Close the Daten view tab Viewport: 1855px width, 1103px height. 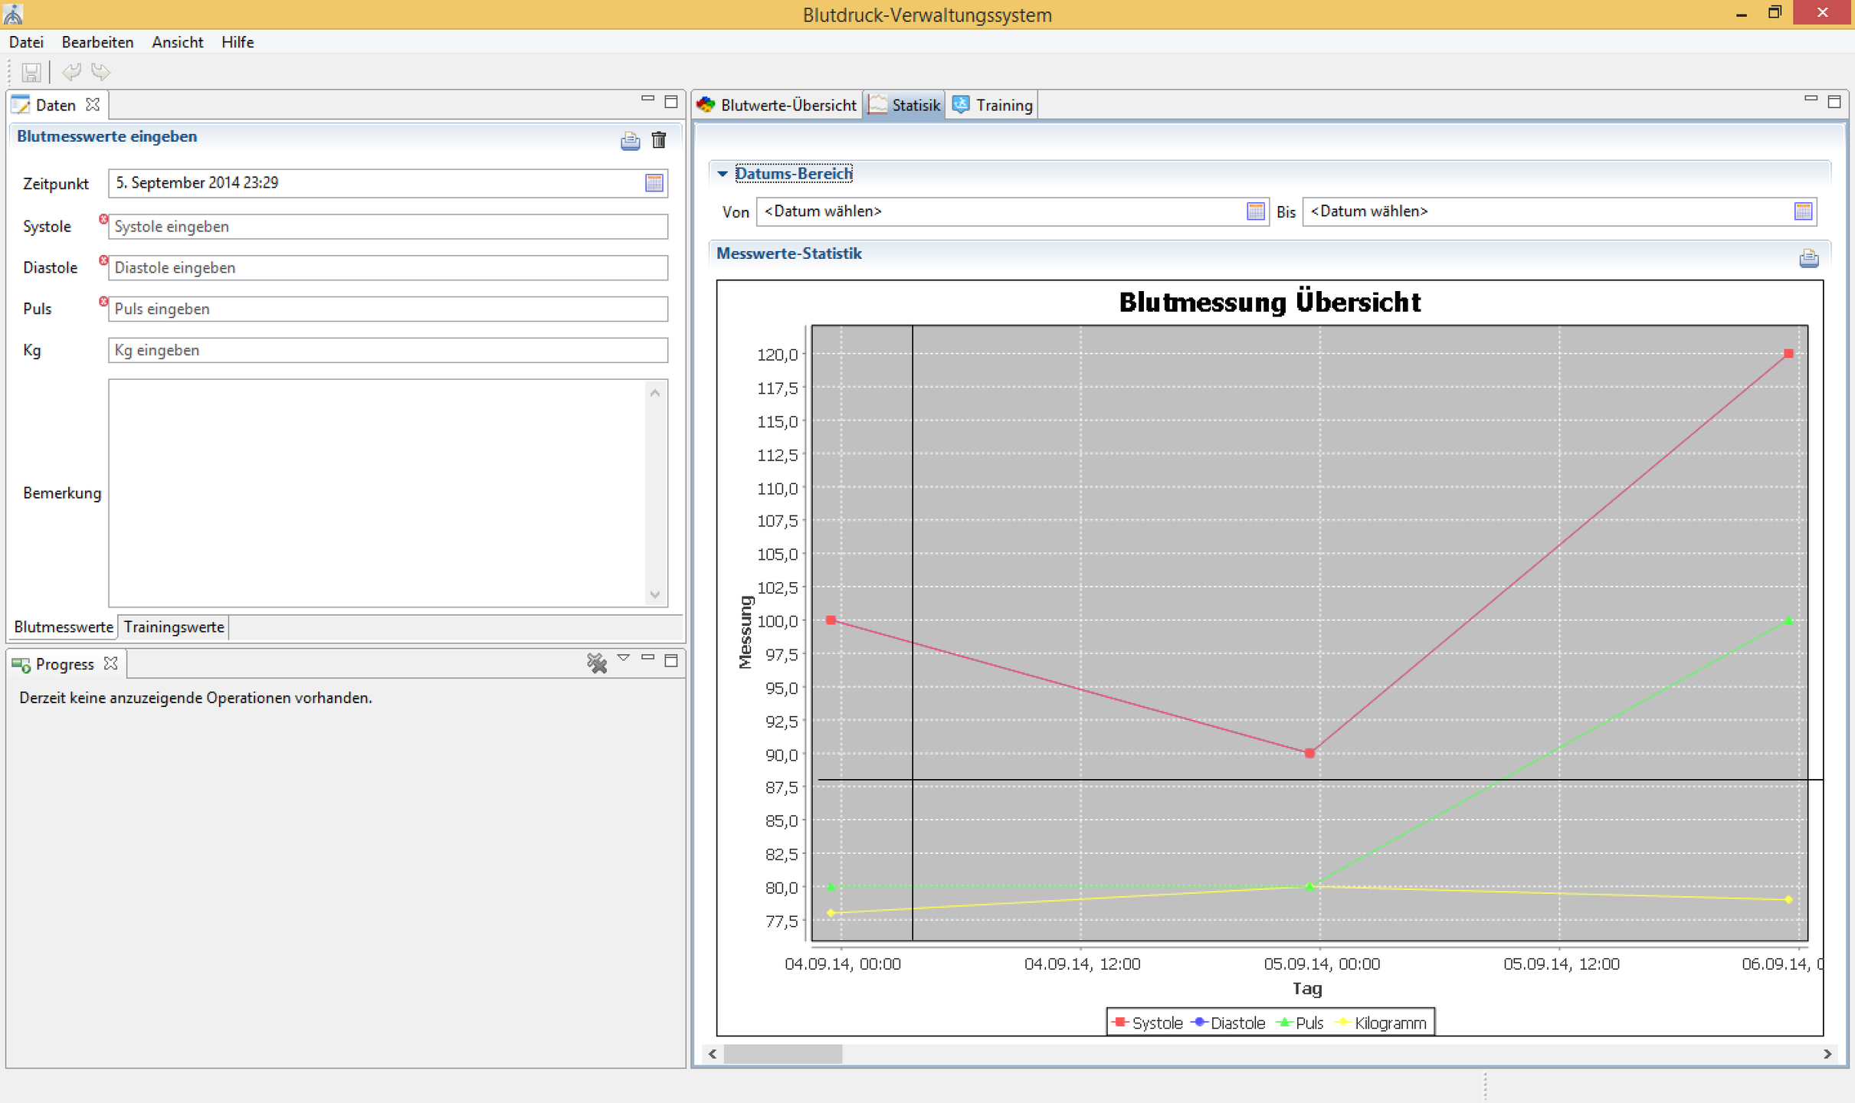click(x=93, y=104)
